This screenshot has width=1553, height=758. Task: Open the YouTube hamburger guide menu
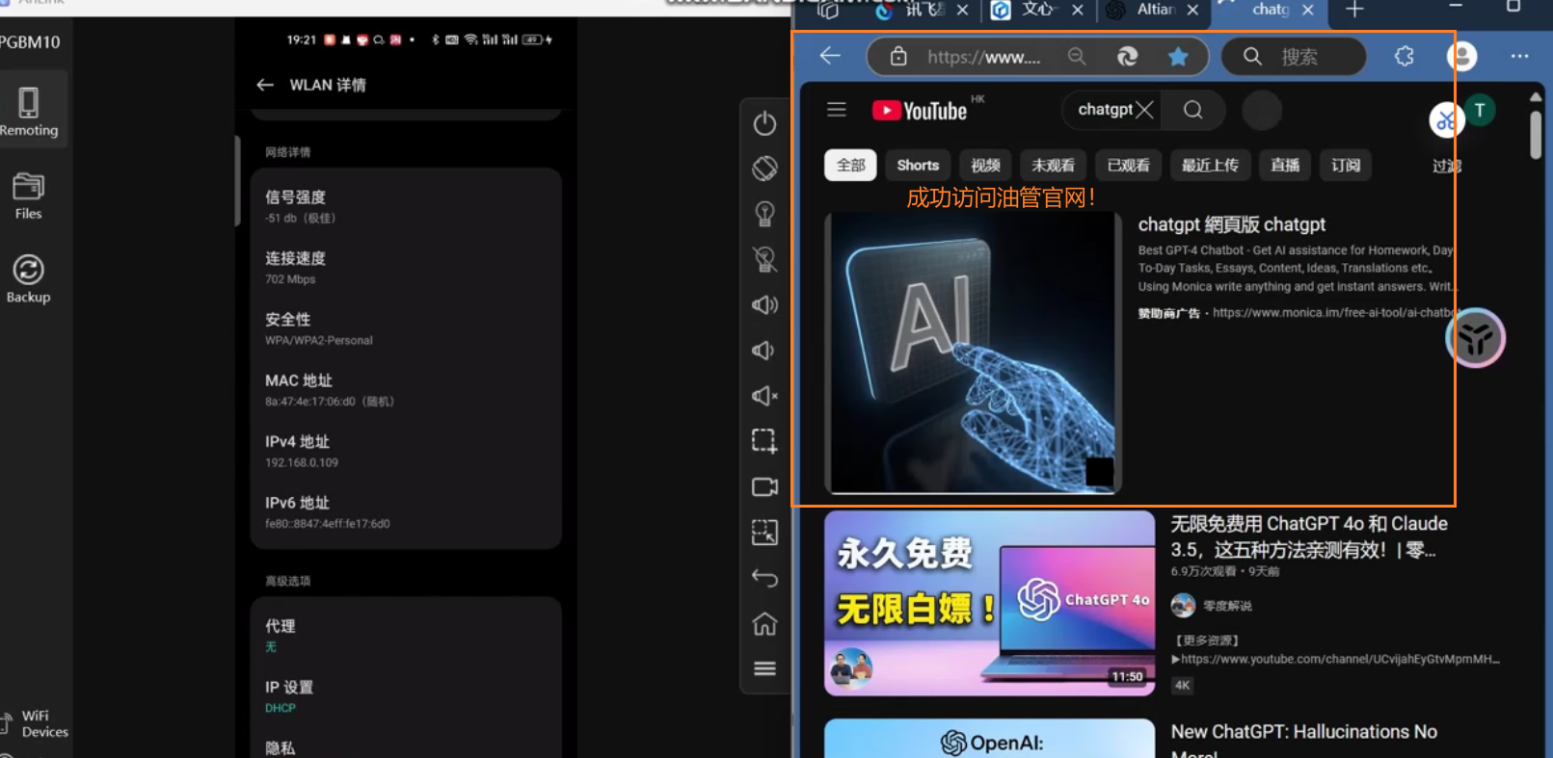click(x=837, y=110)
